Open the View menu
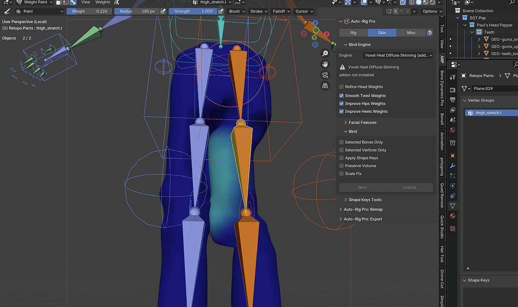 click(86, 2)
